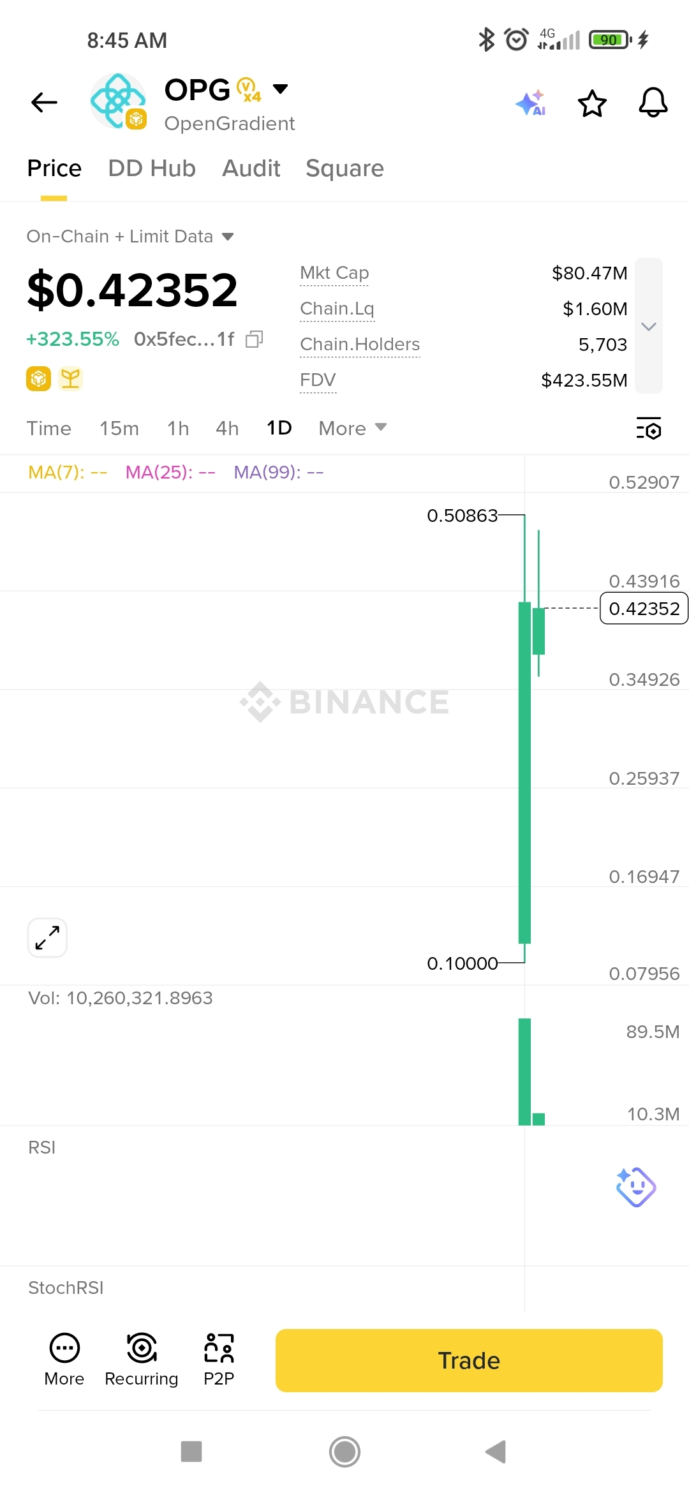Switch to the Audit tab

[x=251, y=168]
